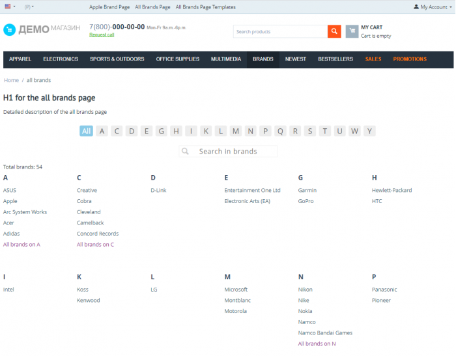This screenshot has height=356, width=456.
Task: Open Arc System Works brand
Action: [x=25, y=212]
